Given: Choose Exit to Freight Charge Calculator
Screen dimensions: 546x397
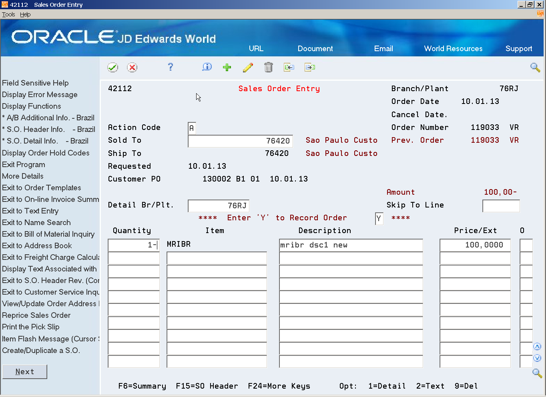Looking at the screenshot, I should click(x=50, y=257).
